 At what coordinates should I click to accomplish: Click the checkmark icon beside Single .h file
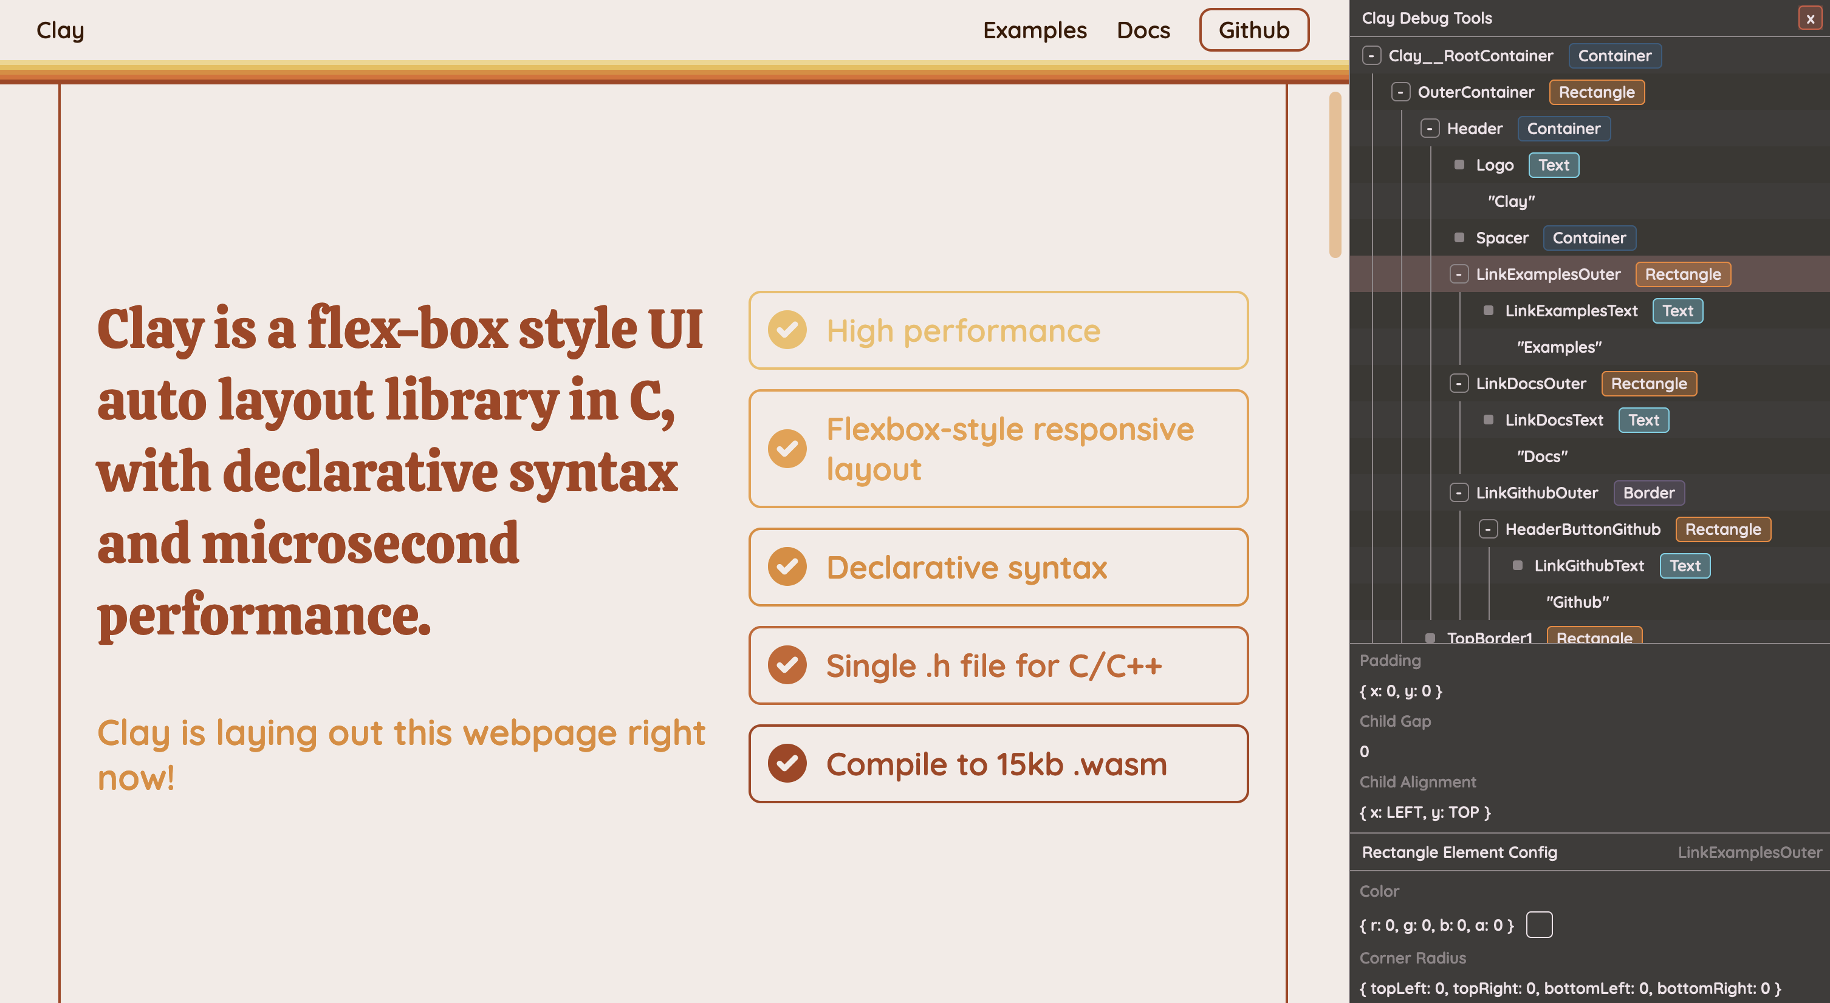[x=787, y=665]
